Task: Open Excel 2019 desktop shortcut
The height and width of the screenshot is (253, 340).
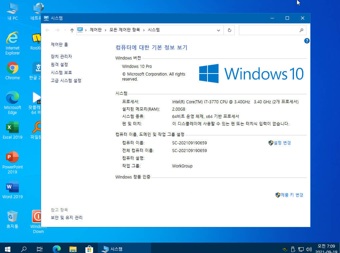Action: click(12, 130)
